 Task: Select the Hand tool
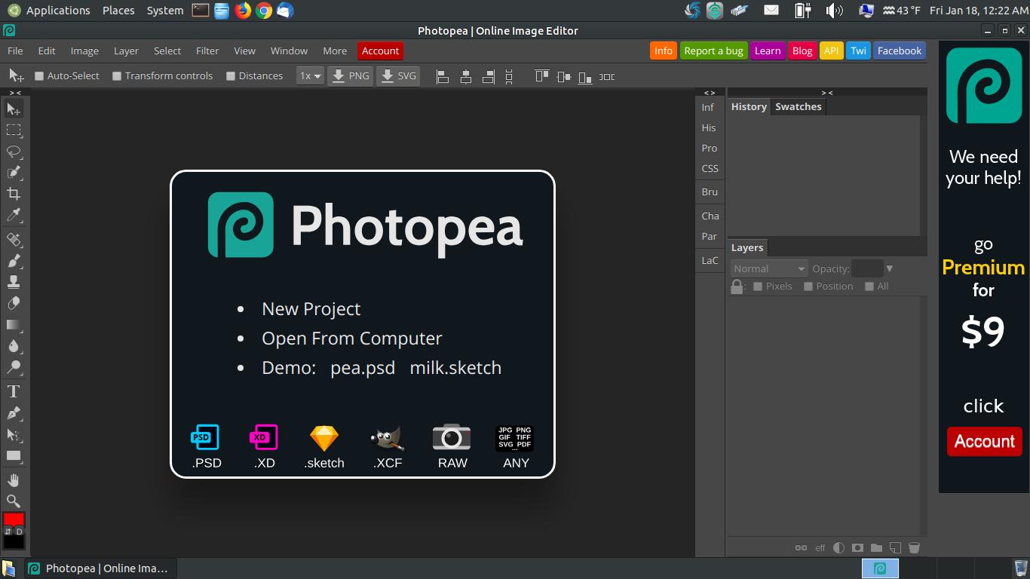click(14, 480)
